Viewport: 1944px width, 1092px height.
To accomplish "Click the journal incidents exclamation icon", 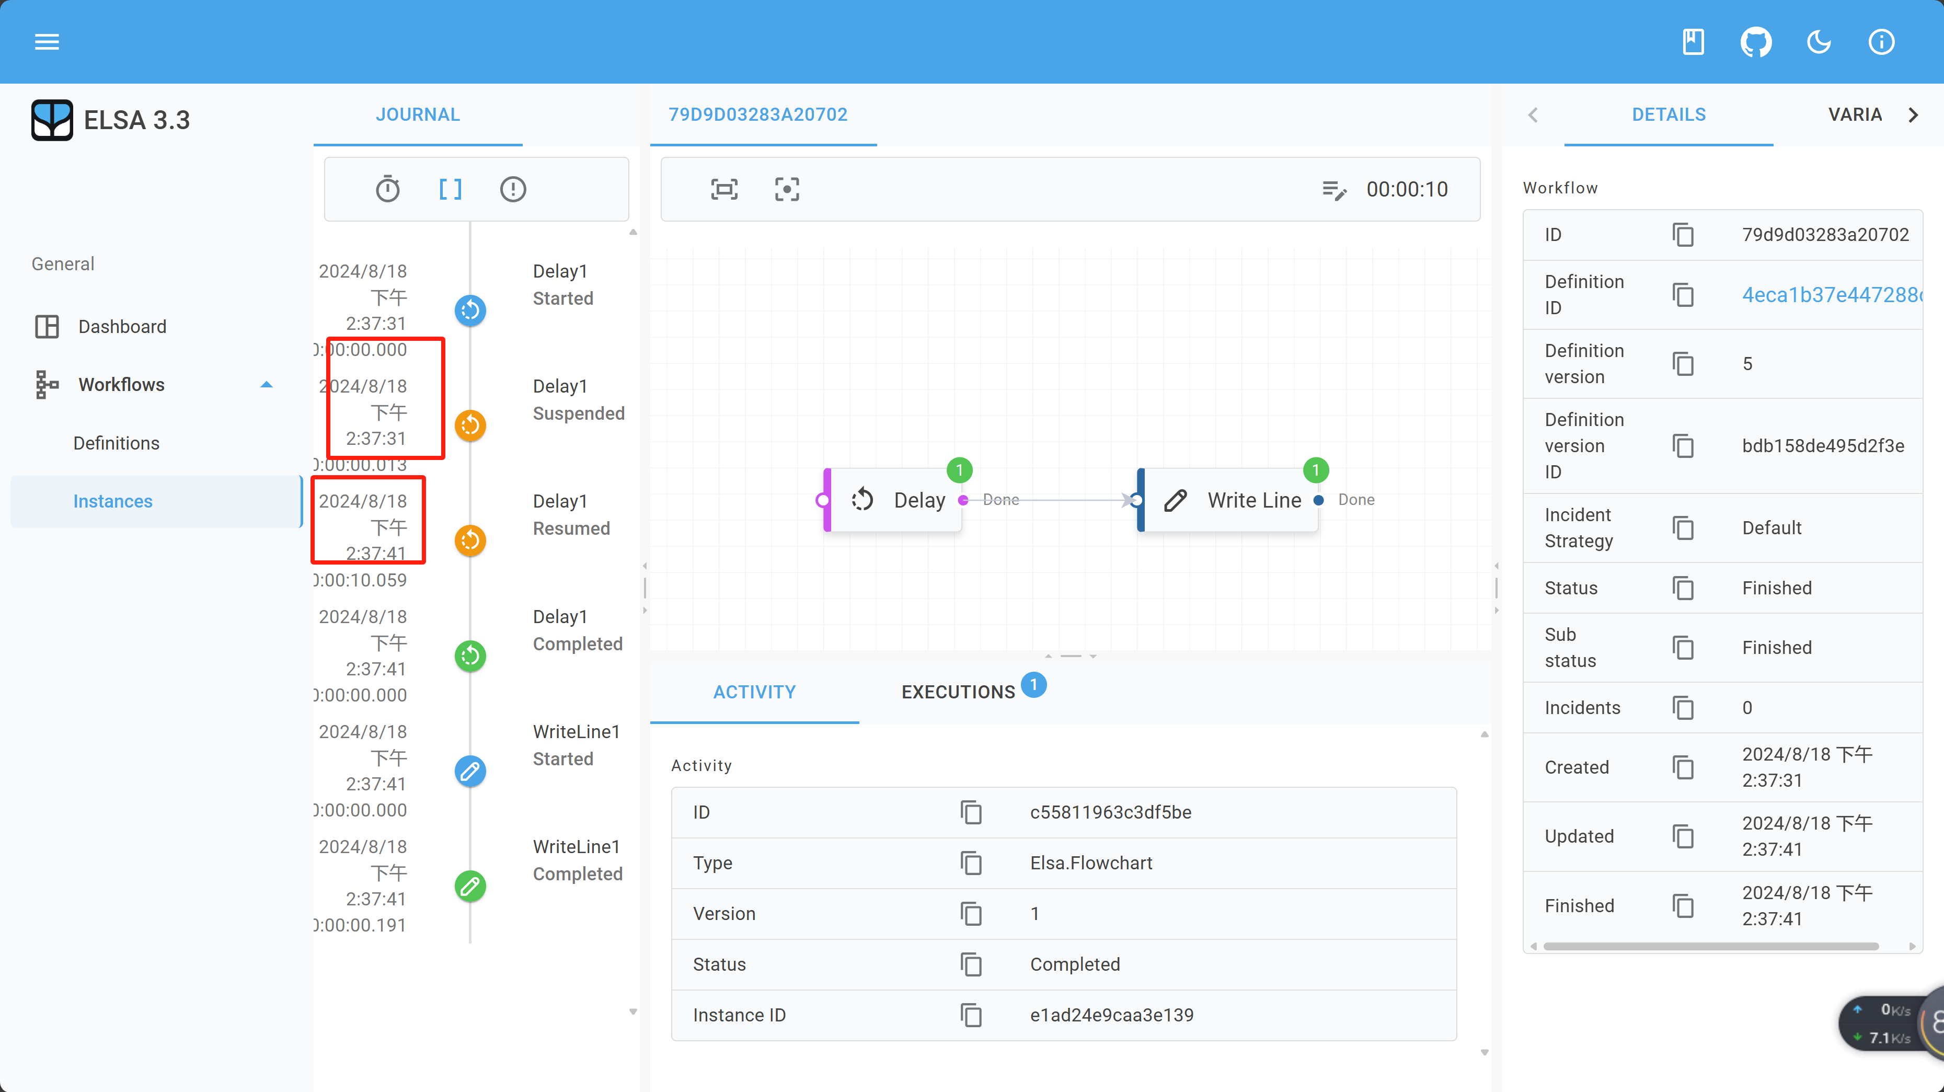I will 513,189.
